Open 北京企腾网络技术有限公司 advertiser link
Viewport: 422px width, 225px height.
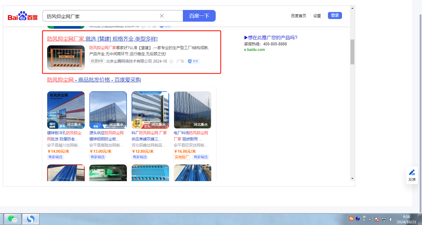click(129, 61)
